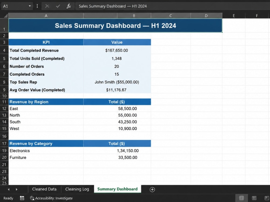The image size is (270, 202).
Task: Select the North region cell
Action: 46,115
